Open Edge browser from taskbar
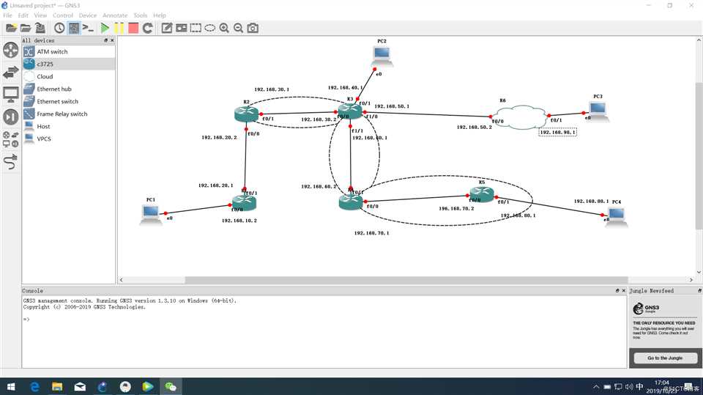Image resolution: width=703 pixels, height=395 pixels. click(x=34, y=386)
